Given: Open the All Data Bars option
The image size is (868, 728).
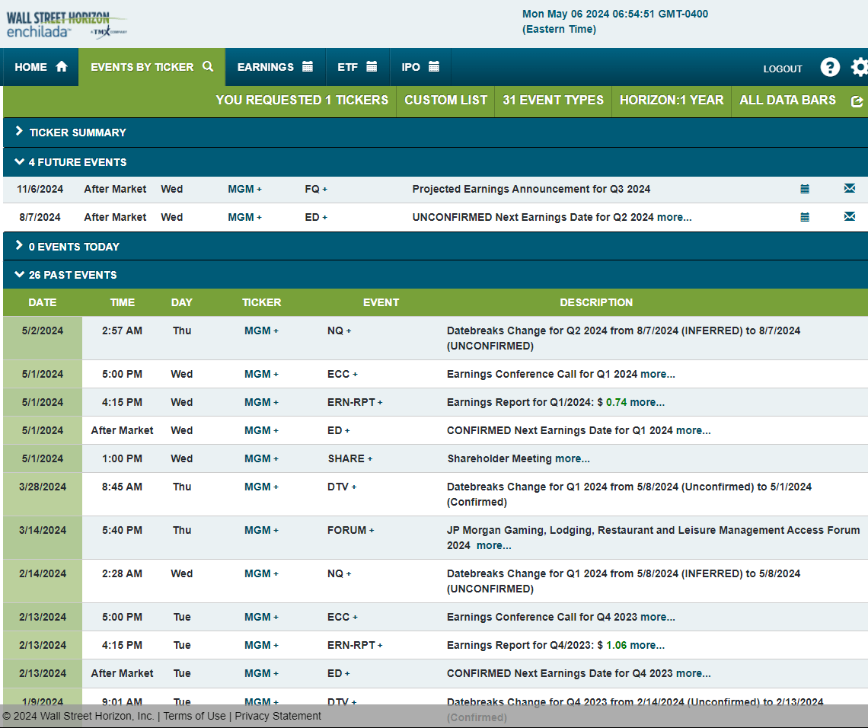Looking at the screenshot, I should point(788,101).
